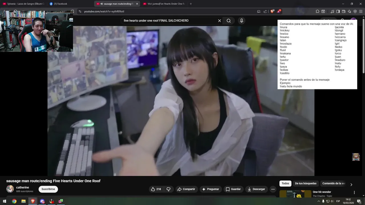Open One-hit wonder video thumbnail
The image size is (365, 205).
coord(295,194)
